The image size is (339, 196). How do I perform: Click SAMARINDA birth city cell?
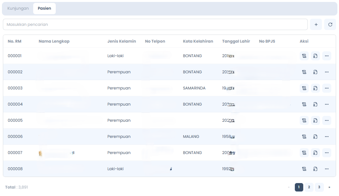coord(194,88)
